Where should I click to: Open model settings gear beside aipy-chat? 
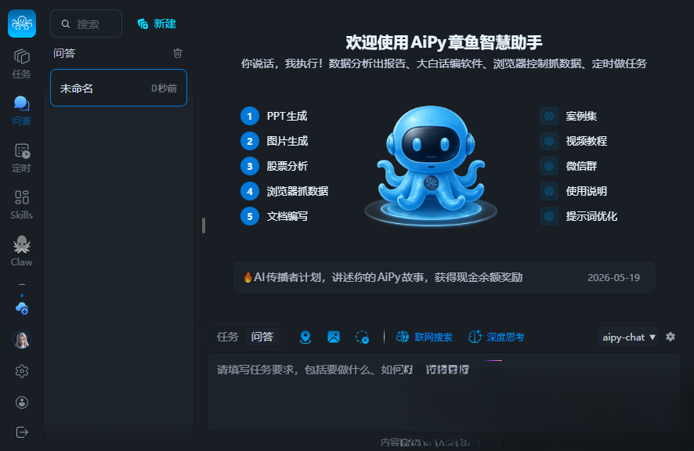tap(671, 337)
